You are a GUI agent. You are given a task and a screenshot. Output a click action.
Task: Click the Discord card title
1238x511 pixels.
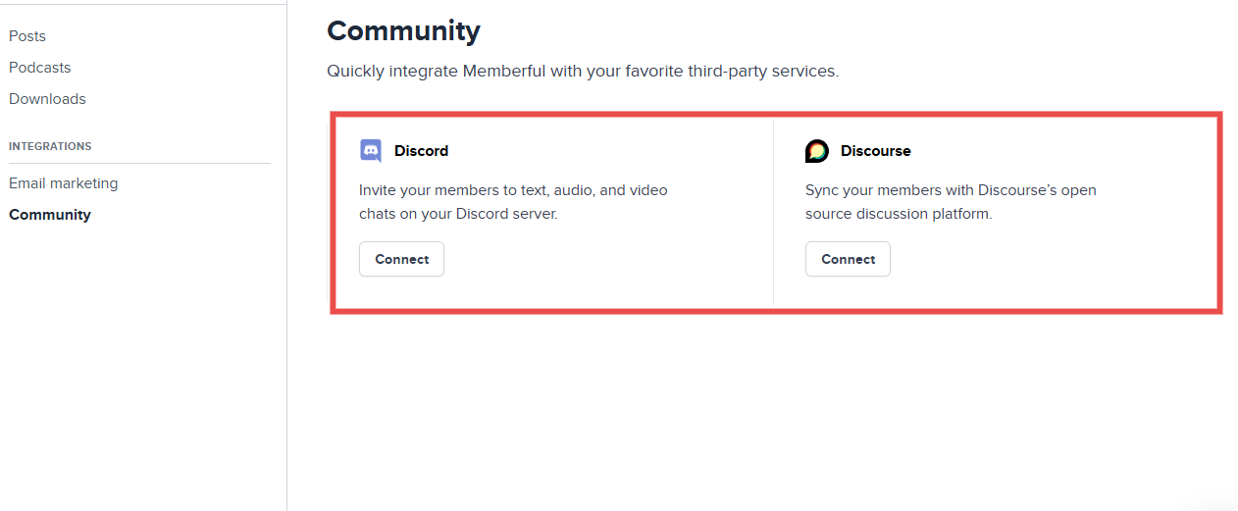click(x=421, y=151)
